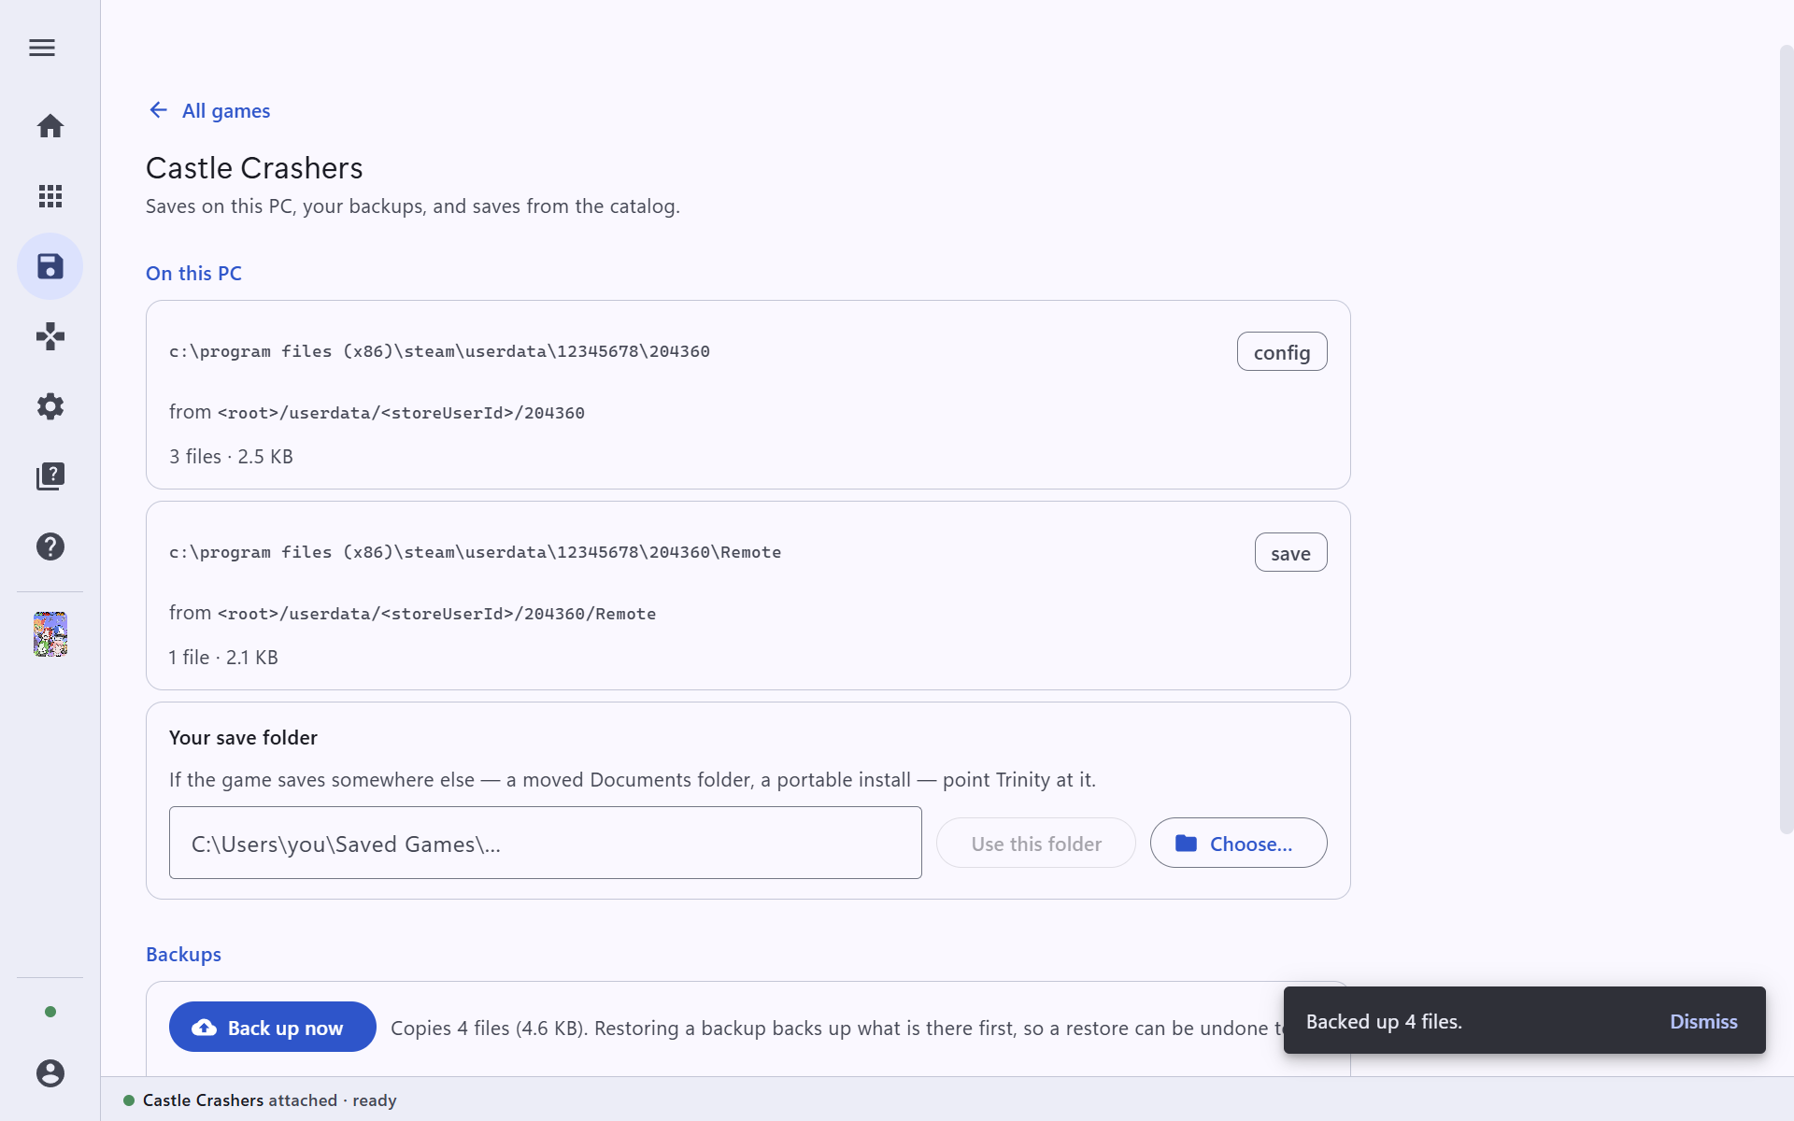Click Choose... folder button
Screen dimensions: 1794x1121
[x=1238, y=844]
